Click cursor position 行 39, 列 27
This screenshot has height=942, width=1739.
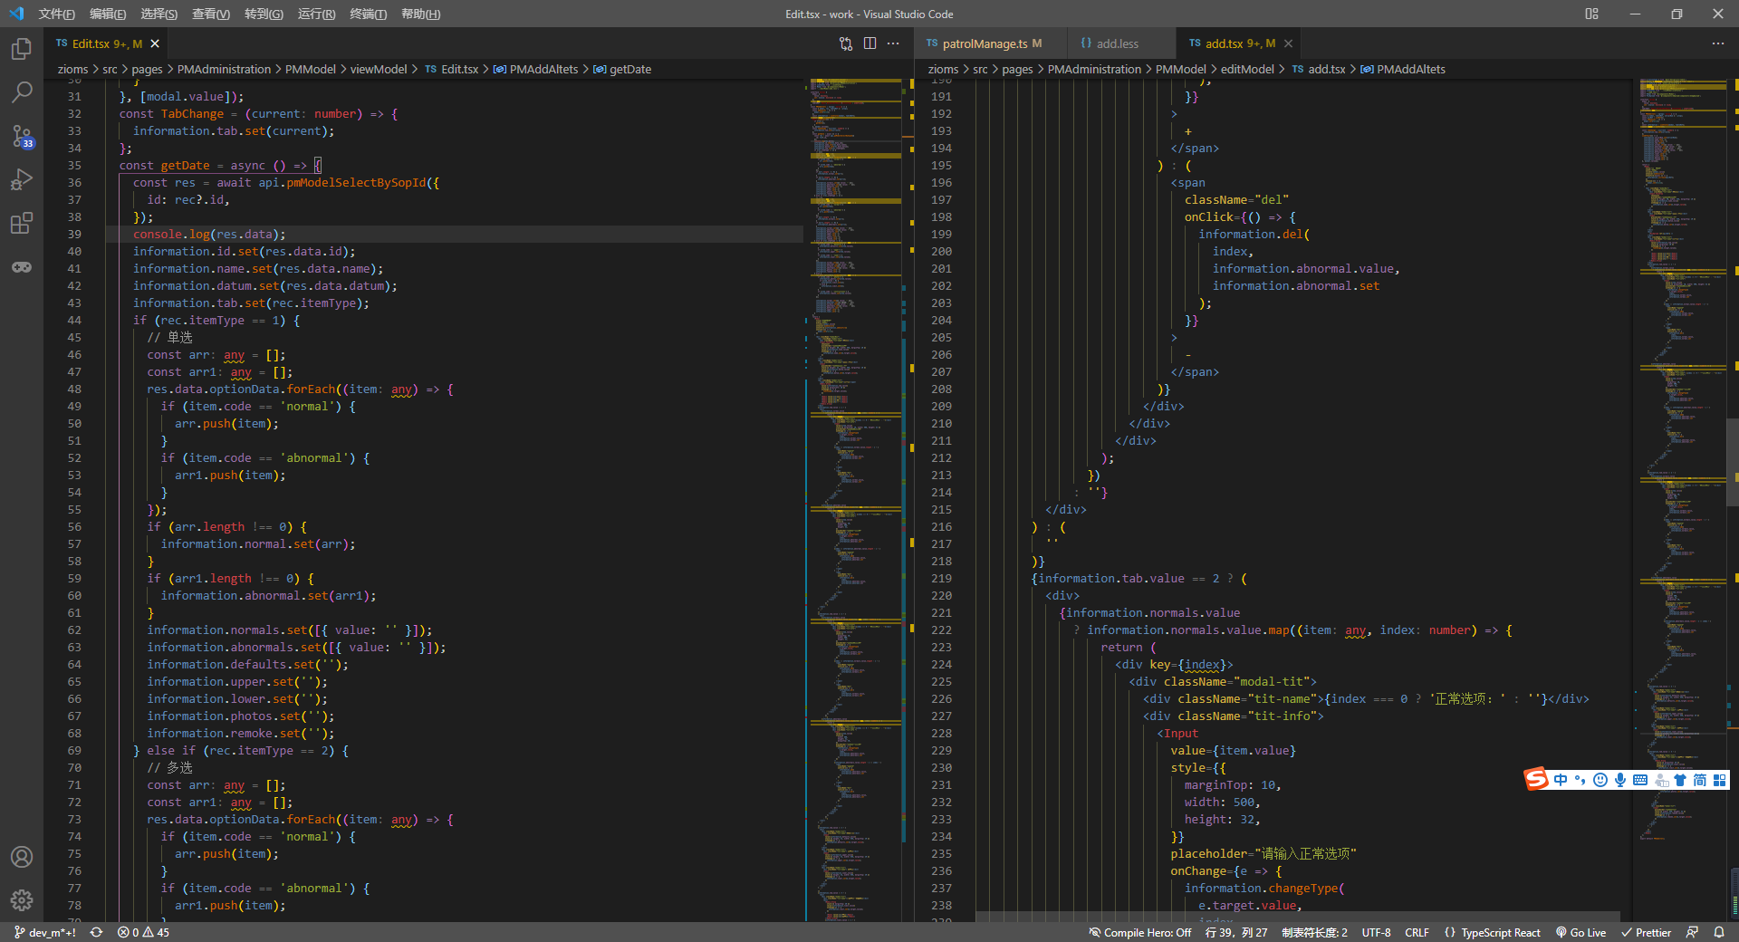click(x=1236, y=932)
